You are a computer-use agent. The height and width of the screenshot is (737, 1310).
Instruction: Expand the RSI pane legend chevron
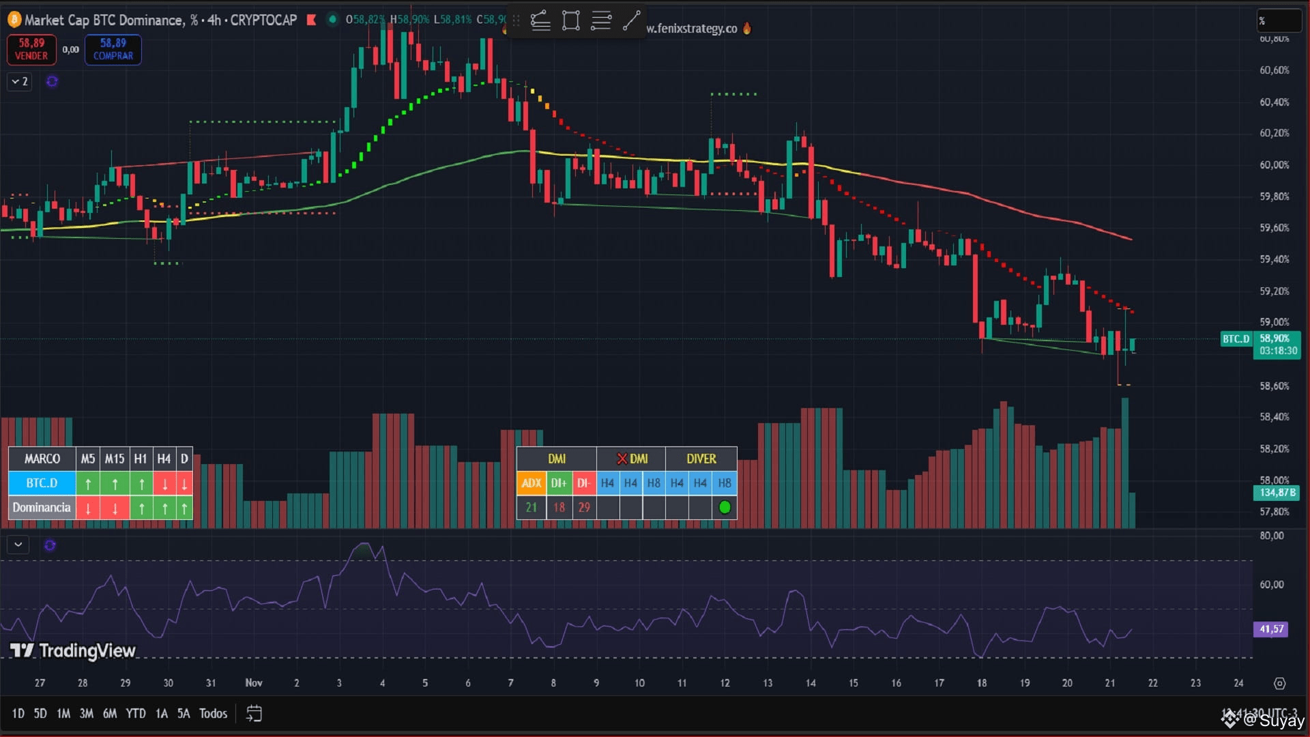click(x=18, y=545)
